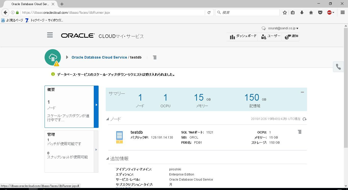Open the Dashboard (ダッシュボード) button
Screen dimensions: 348x190
point(243,36)
